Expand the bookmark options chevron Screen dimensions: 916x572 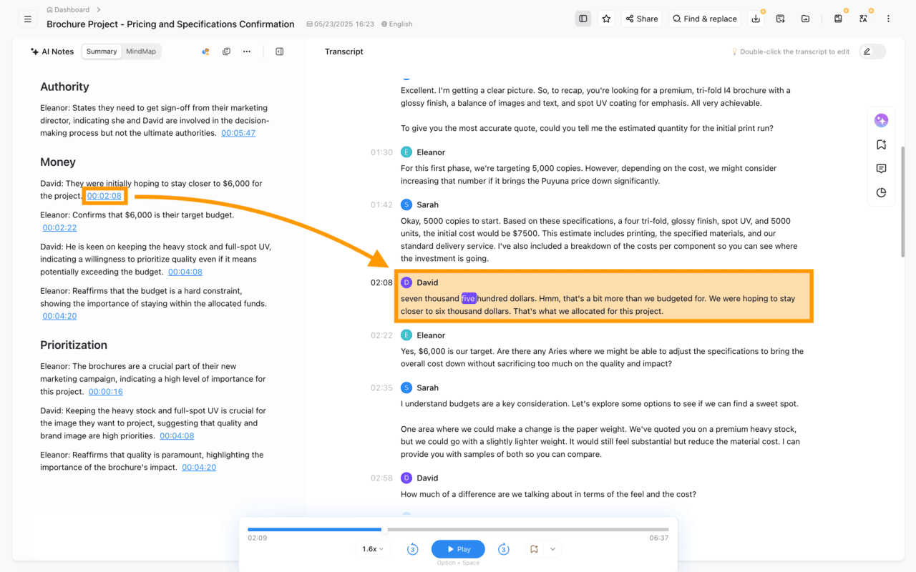coord(552,549)
